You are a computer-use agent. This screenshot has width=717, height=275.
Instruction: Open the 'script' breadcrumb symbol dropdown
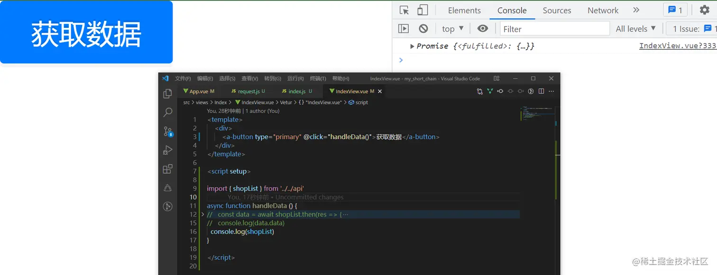click(x=358, y=102)
